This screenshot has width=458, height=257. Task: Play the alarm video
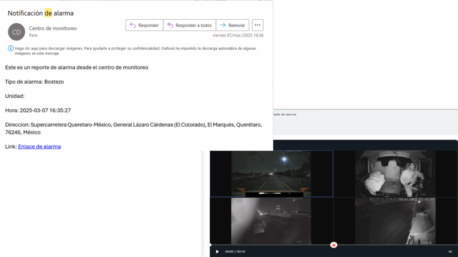click(x=217, y=252)
